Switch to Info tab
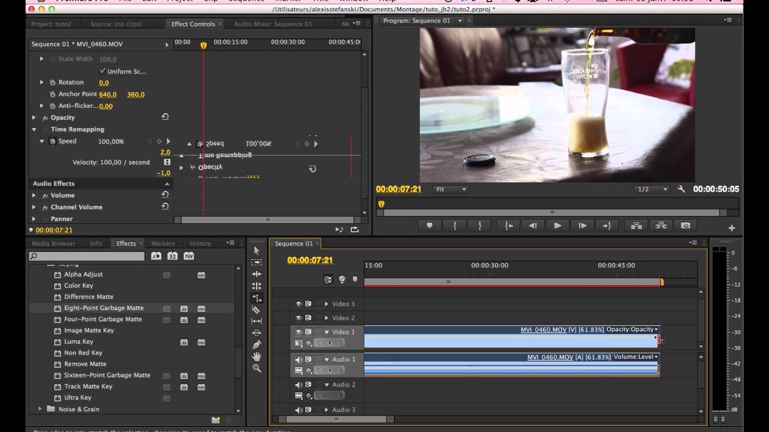This screenshot has height=432, width=769. (96, 244)
